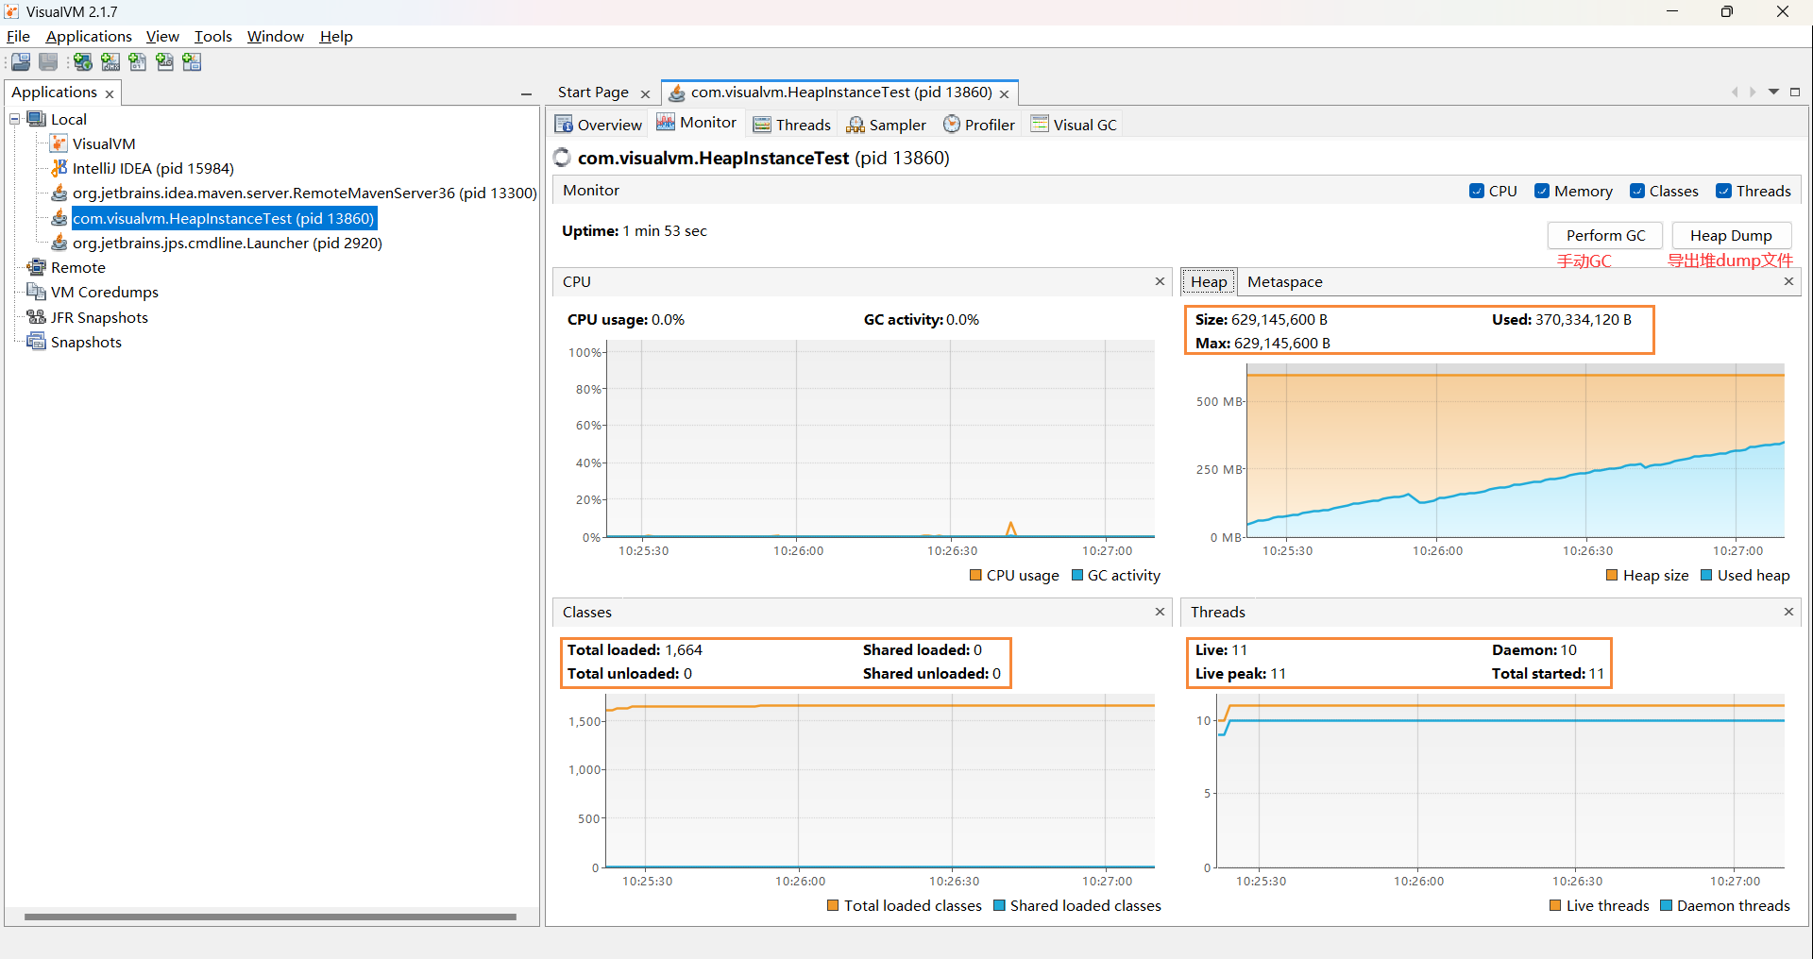
Task: Open the View menu
Action: click(x=162, y=36)
